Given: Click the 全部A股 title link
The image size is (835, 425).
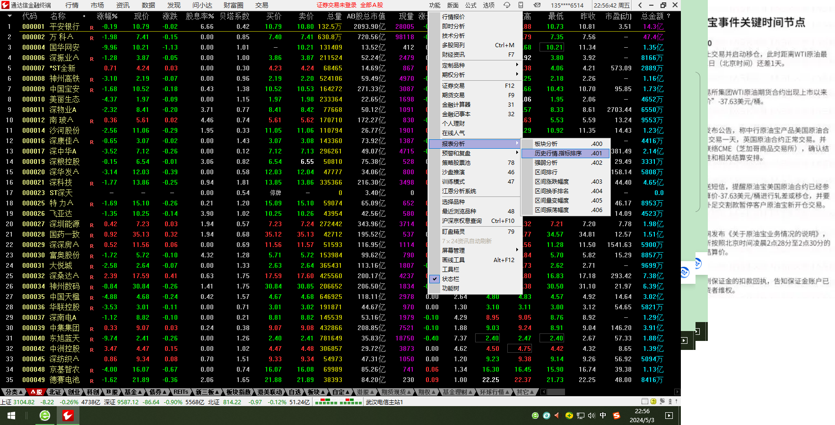Looking at the screenshot, I should [x=372, y=5].
